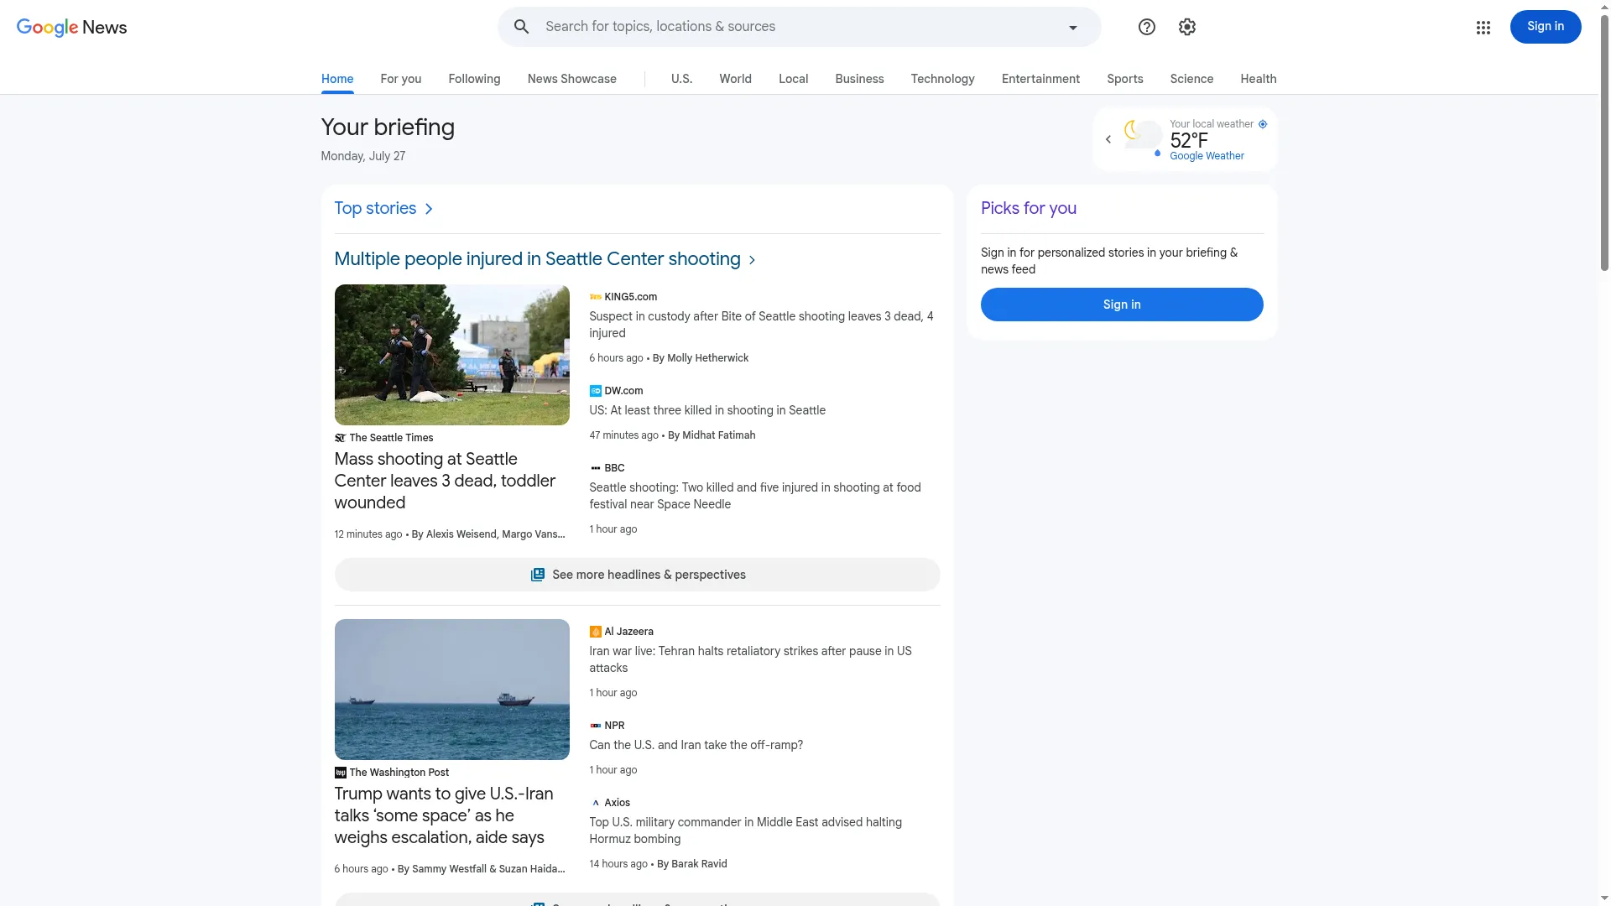Screen dimensions: 1611x906
Task: Open the ships at sea photo thumbnail
Action: pyautogui.click(x=451, y=690)
